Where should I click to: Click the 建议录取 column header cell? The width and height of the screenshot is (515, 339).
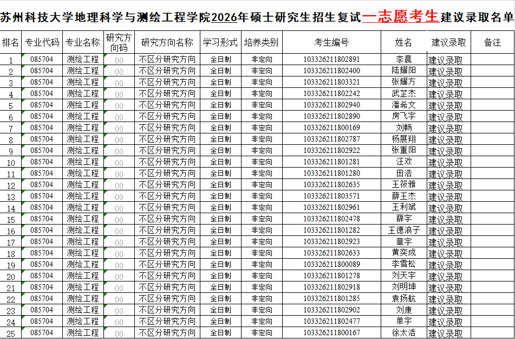448,42
